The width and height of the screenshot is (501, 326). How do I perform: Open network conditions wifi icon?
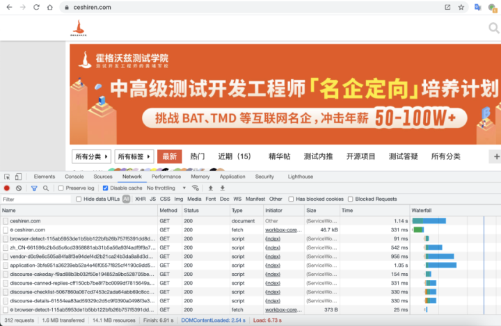pyautogui.click(x=196, y=188)
